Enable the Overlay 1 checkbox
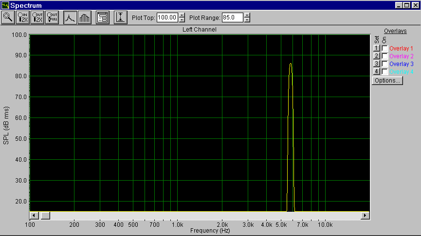The width and height of the screenshot is (421, 236). 385,49
